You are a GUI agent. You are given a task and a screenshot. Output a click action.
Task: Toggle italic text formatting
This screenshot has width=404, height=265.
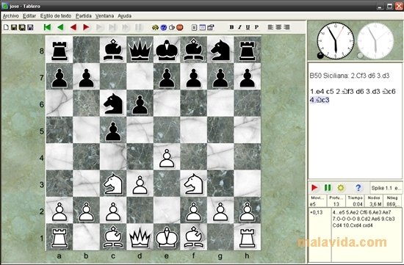(239, 27)
